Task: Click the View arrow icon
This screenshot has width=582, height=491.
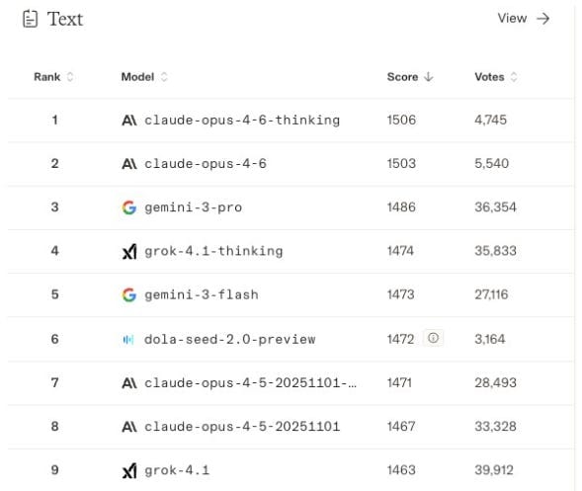Action: [543, 19]
